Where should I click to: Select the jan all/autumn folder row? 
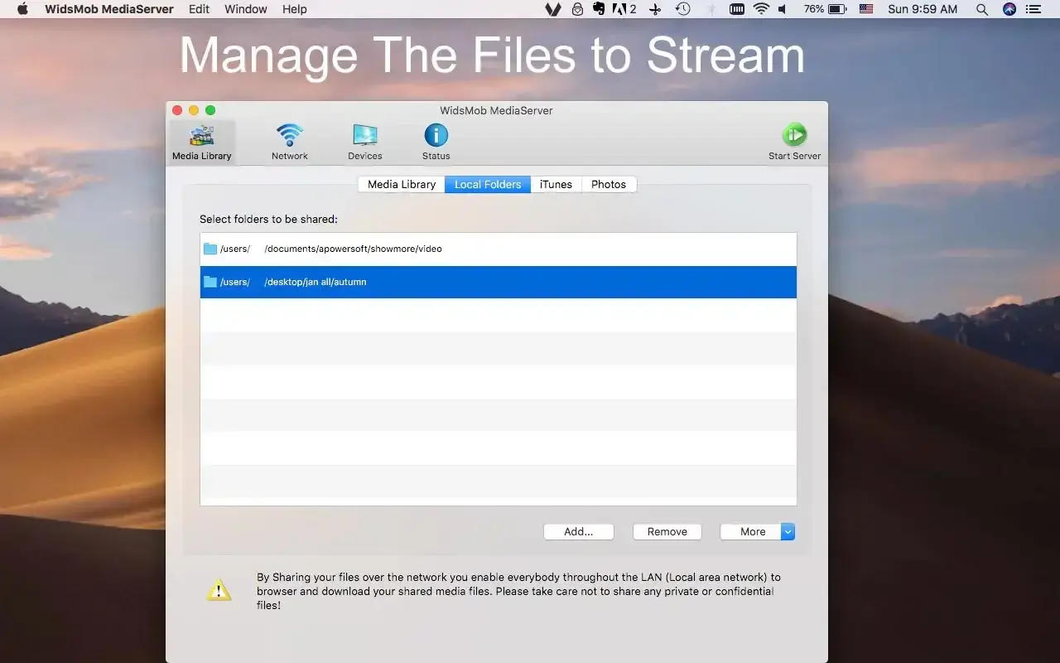[x=497, y=282]
